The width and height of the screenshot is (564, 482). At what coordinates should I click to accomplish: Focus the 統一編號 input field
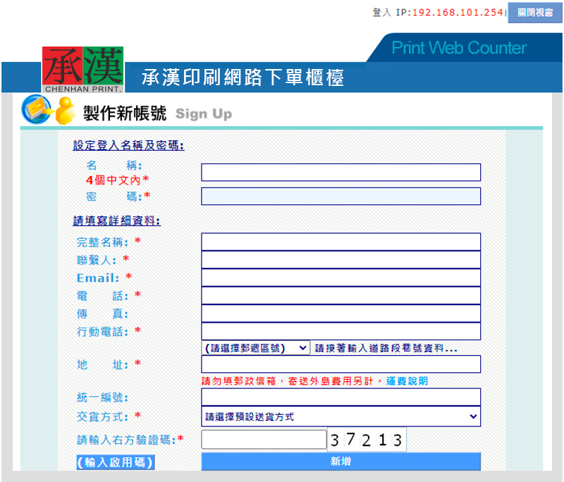coord(341,397)
